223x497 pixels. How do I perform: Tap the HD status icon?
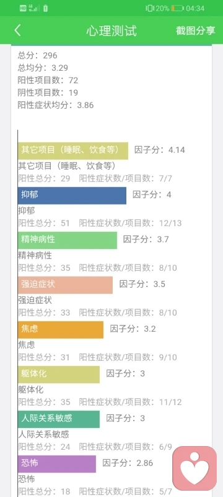(23, 9)
